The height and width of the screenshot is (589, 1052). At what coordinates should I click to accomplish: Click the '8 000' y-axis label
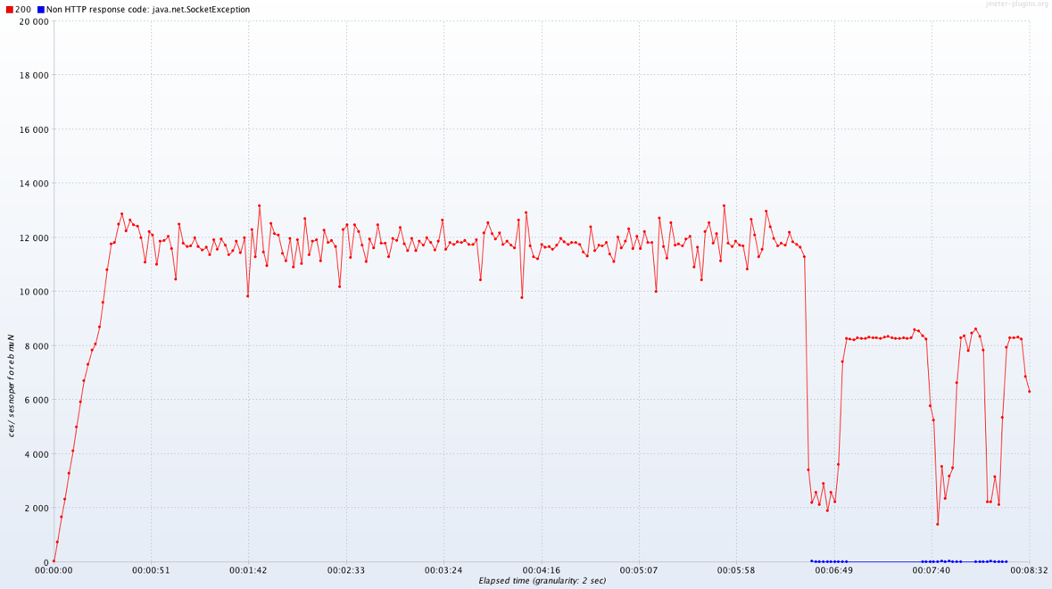[37, 346]
